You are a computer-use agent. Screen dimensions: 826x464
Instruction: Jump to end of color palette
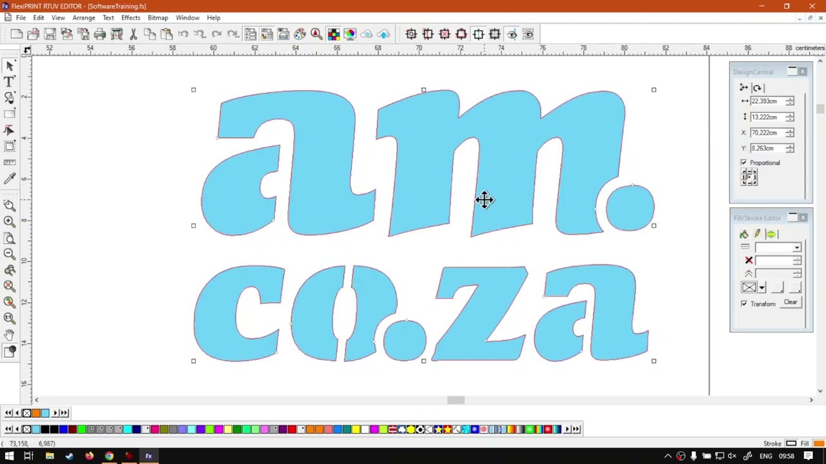[x=575, y=429]
